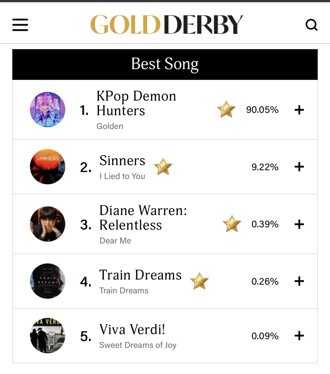Go to Gold Derby homepage via logo
Viewport: 330px width, 374px height.
pyautogui.click(x=166, y=25)
